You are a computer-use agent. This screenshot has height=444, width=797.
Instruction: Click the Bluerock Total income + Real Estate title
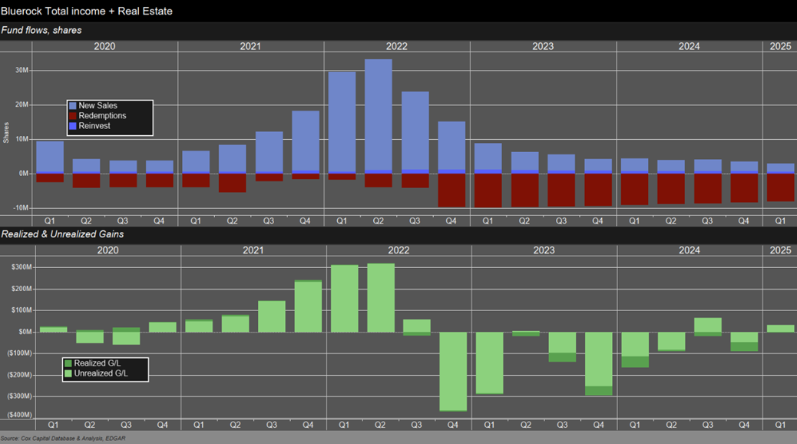(87, 11)
